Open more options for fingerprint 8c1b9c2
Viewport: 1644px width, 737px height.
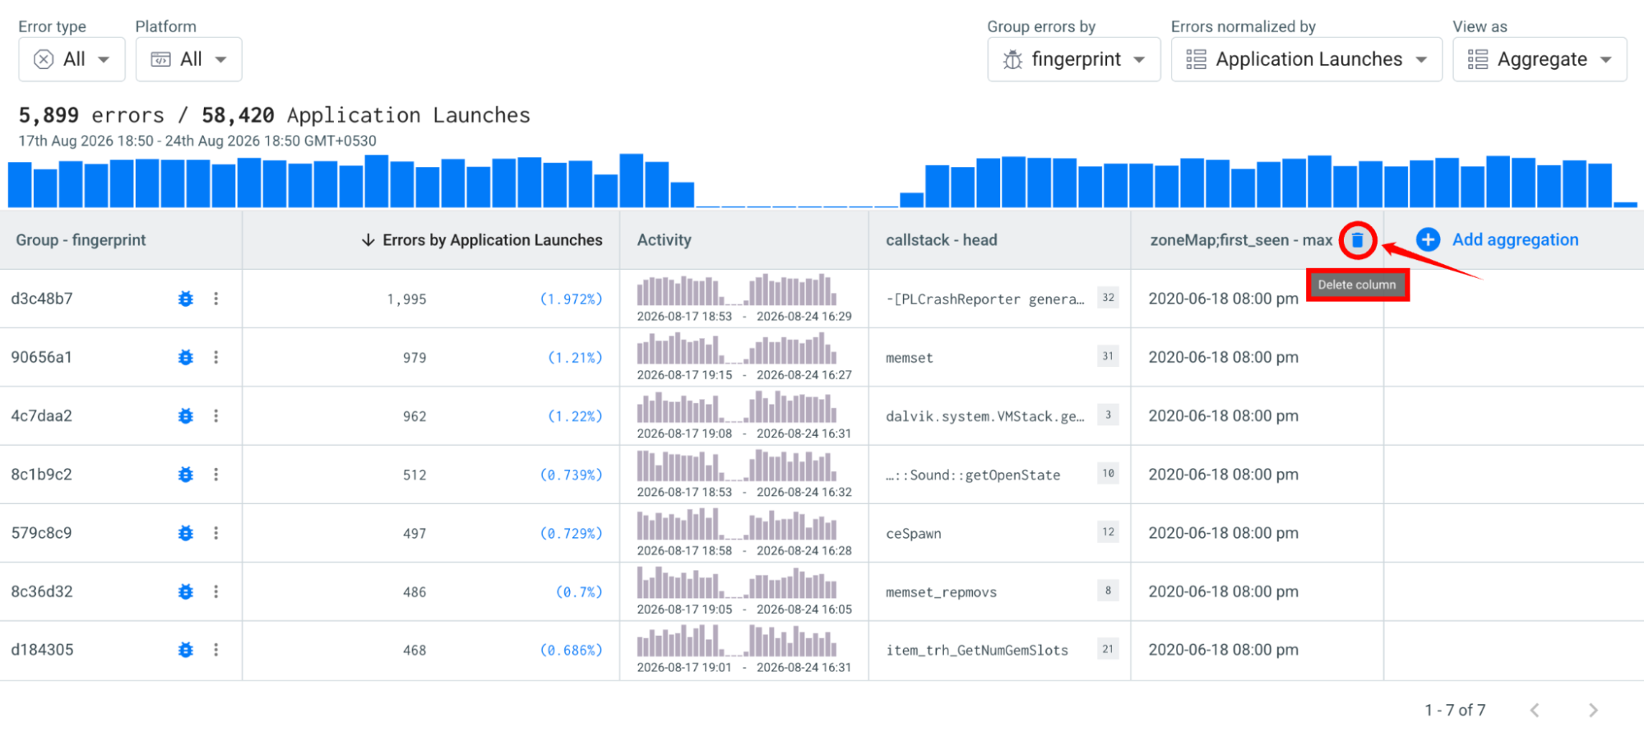click(216, 475)
